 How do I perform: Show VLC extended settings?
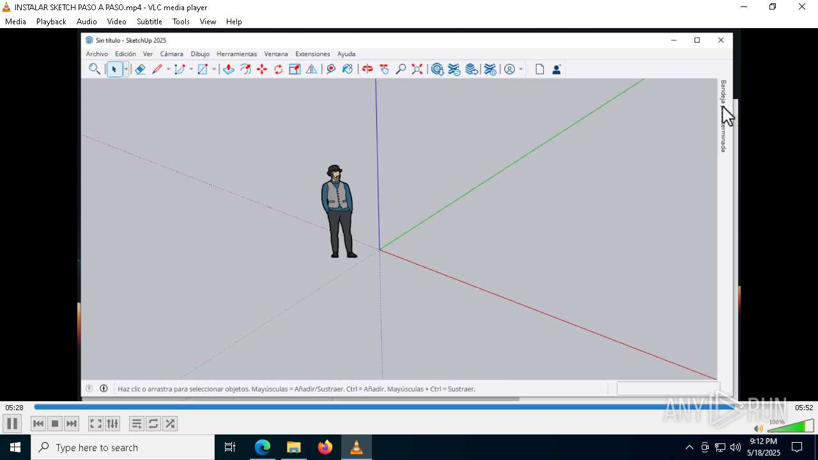click(112, 424)
